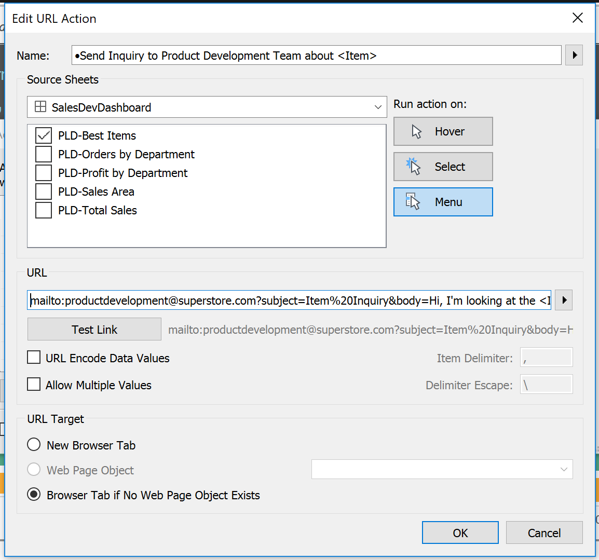Check PLD-Total Sales sheet
Image resolution: width=599 pixels, height=560 pixels.
coord(44,210)
